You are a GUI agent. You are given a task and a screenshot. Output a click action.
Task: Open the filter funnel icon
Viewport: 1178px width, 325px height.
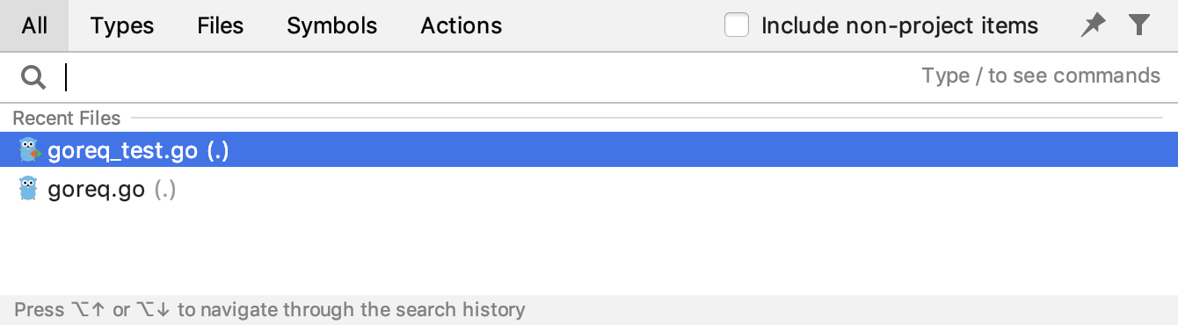pos(1139,25)
